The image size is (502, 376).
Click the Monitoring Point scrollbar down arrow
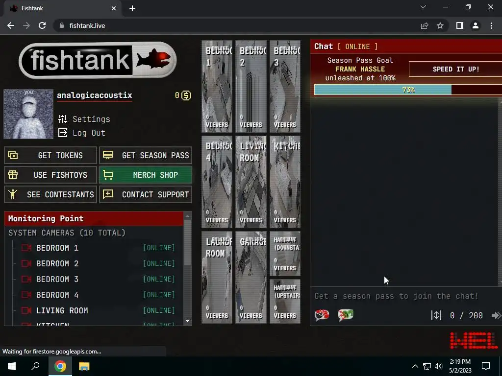(x=188, y=321)
